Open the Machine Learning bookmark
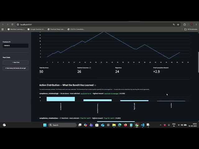This screenshot has width=199, height=149. 16,29
